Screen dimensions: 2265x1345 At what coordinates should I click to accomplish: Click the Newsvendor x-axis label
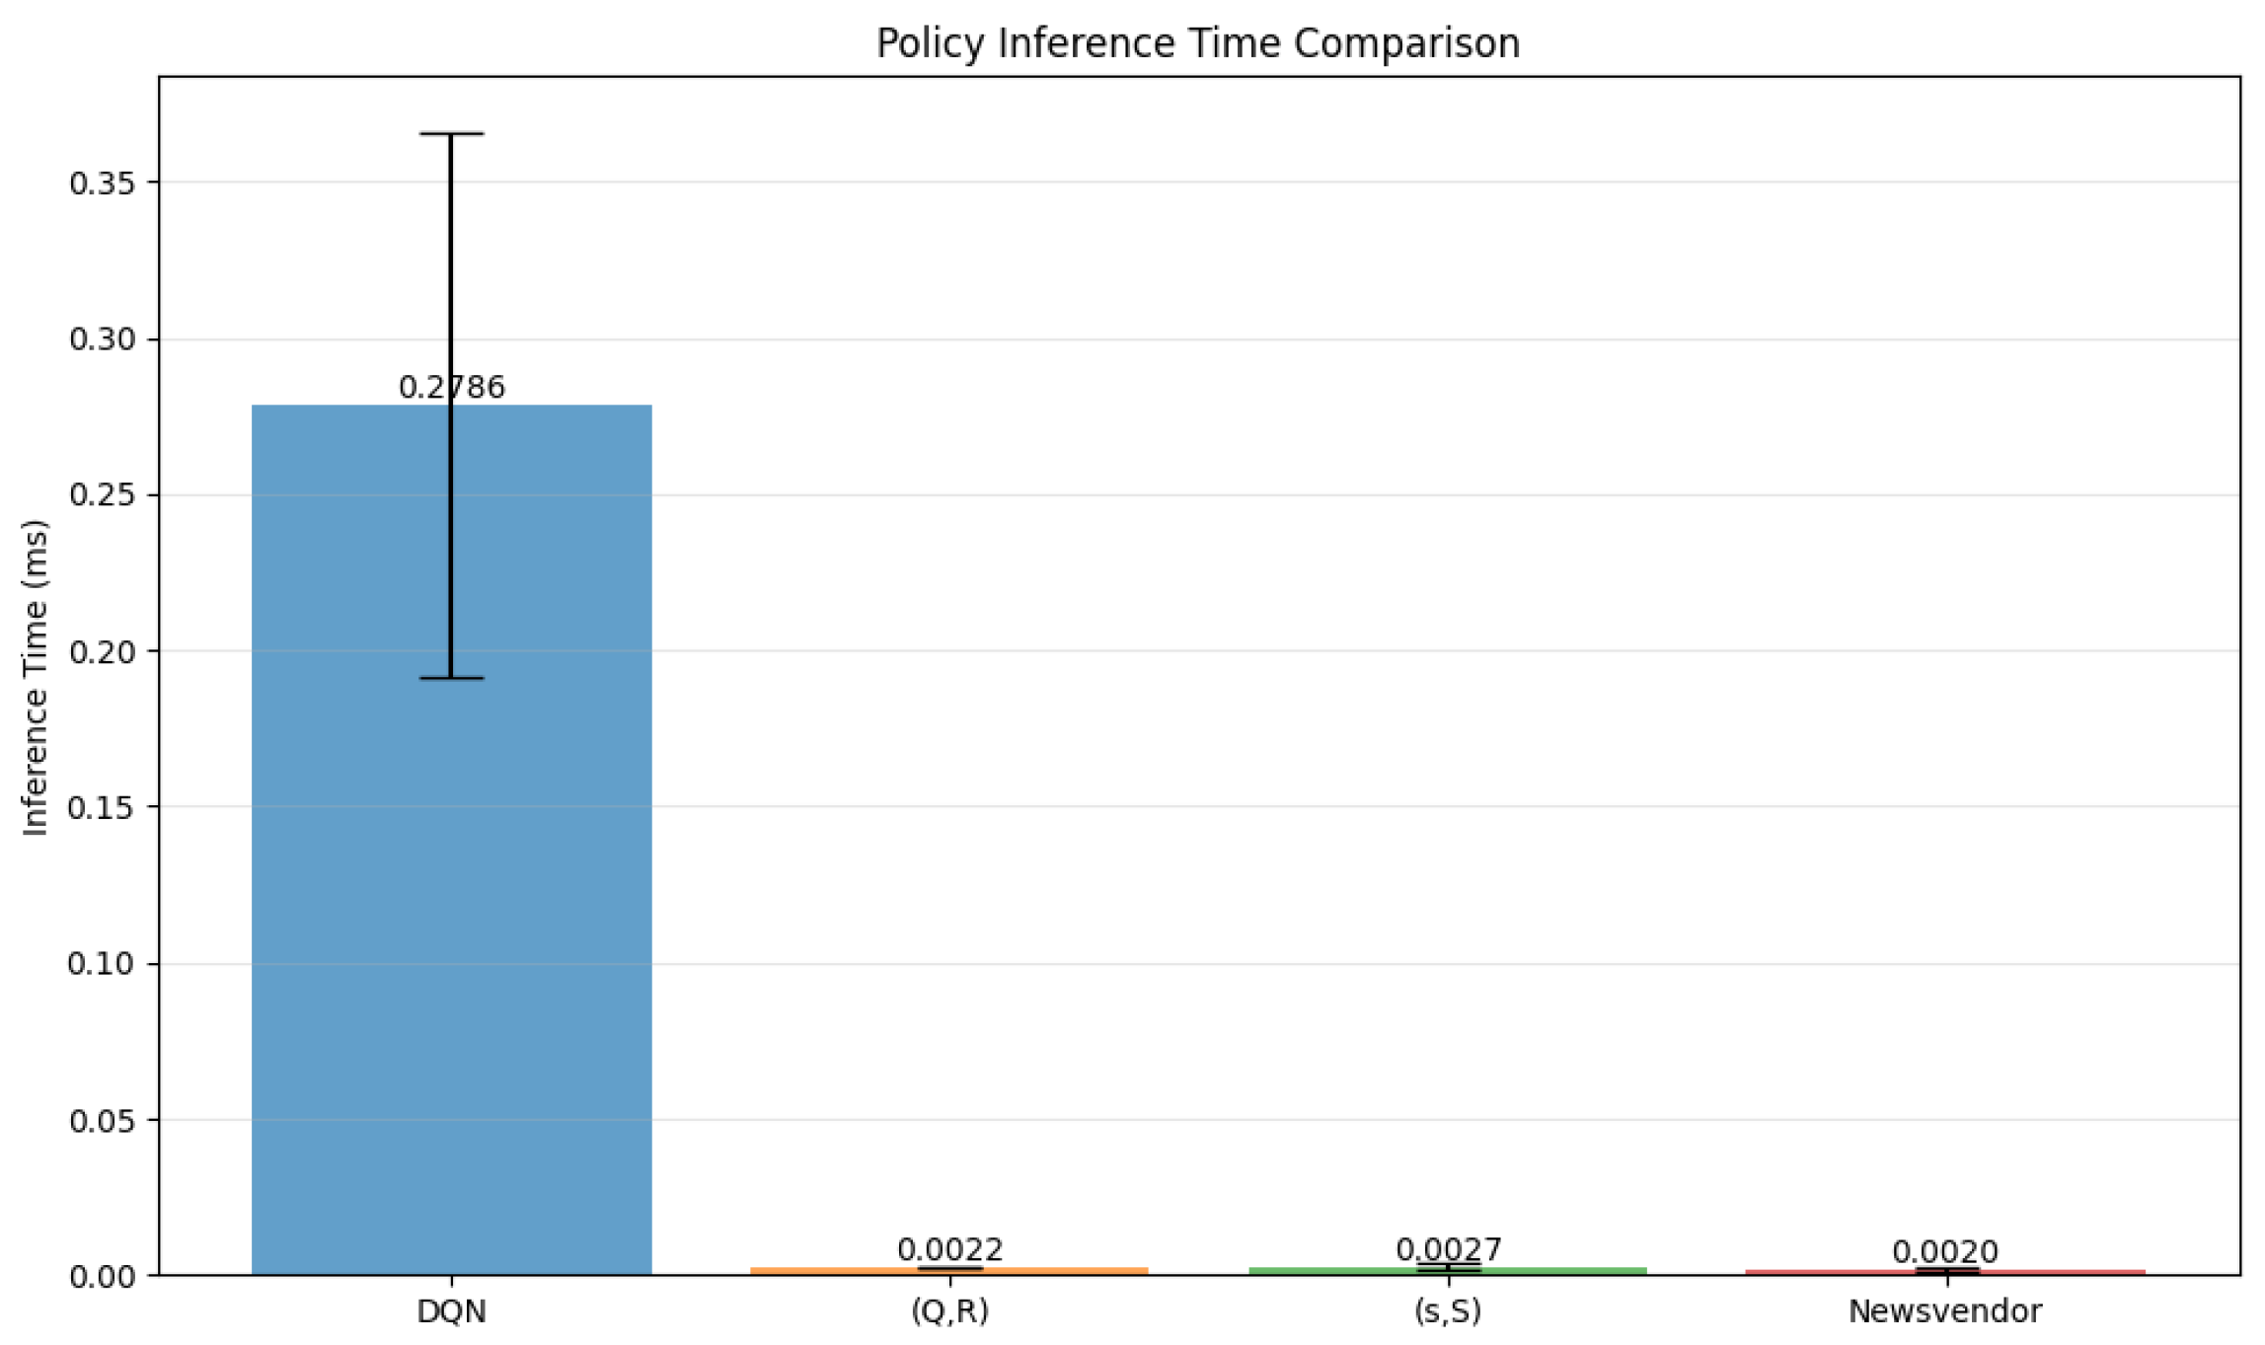[1945, 1311]
